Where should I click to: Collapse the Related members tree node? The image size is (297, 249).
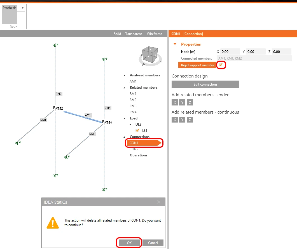coord(125,88)
